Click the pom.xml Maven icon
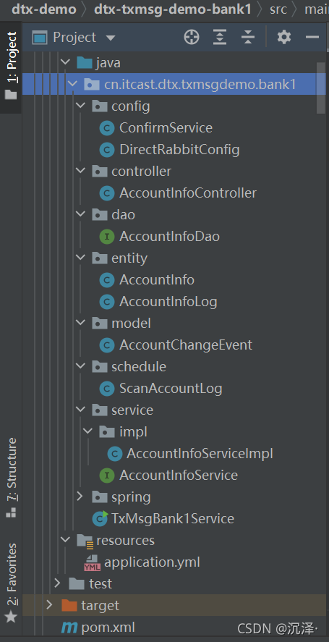The image size is (329, 642). pos(69,628)
